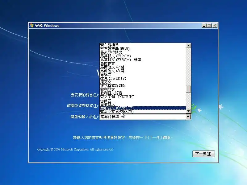Minimize the 安裝 Windows window
Image resolution: width=247 pixels, height=185 pixels.
(204, 26)
